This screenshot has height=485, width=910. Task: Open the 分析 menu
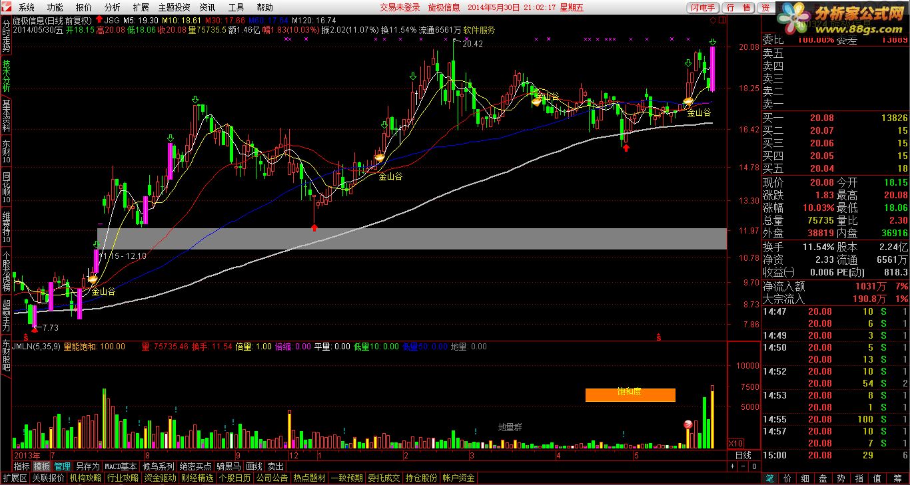[113, 7]
